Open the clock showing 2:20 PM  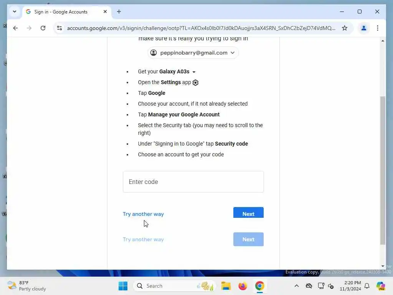(350, 286)
